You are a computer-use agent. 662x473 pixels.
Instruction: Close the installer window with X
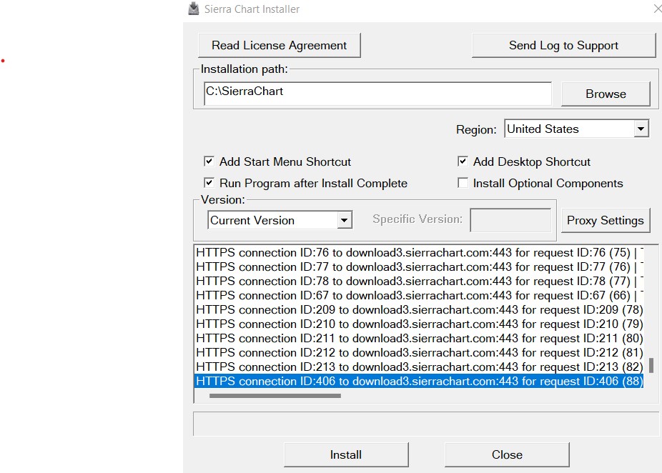click(658, 9)
